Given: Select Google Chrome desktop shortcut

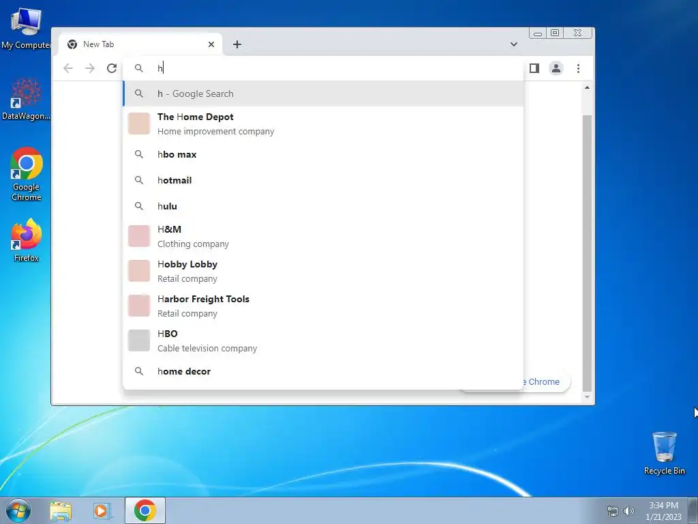Looking at the screenshot, I should [26, 174].
